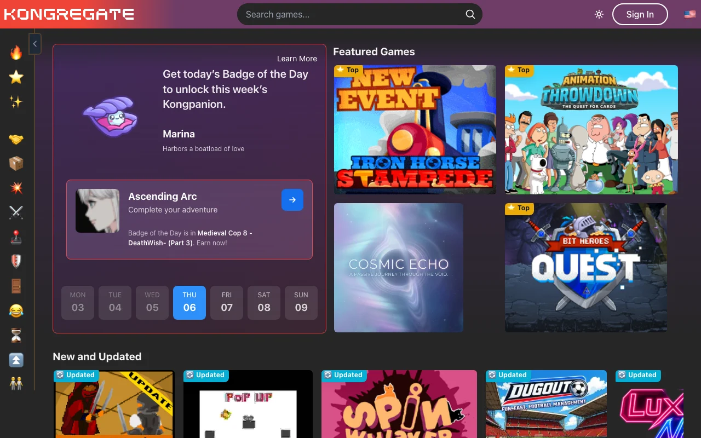The height and width of the screenshot is (438, 701).
Task: Select Friday 07 in the week strip
Action: pyautogui.click(x=227, y=303)
